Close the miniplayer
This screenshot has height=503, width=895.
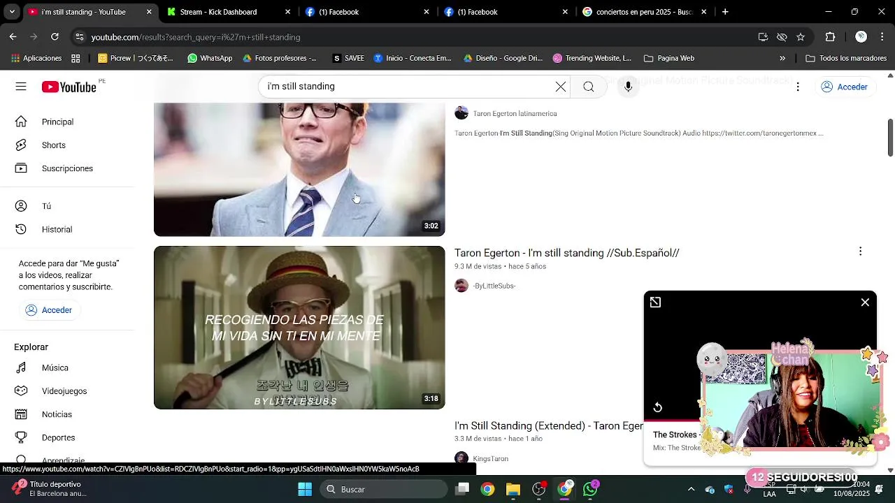[x=865, y=302]
